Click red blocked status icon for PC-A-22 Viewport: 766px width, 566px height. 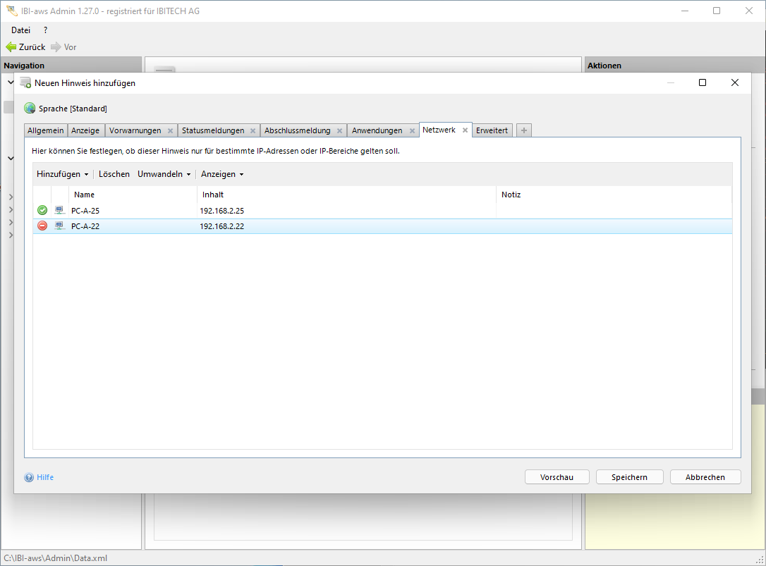[x=42, y=226]
